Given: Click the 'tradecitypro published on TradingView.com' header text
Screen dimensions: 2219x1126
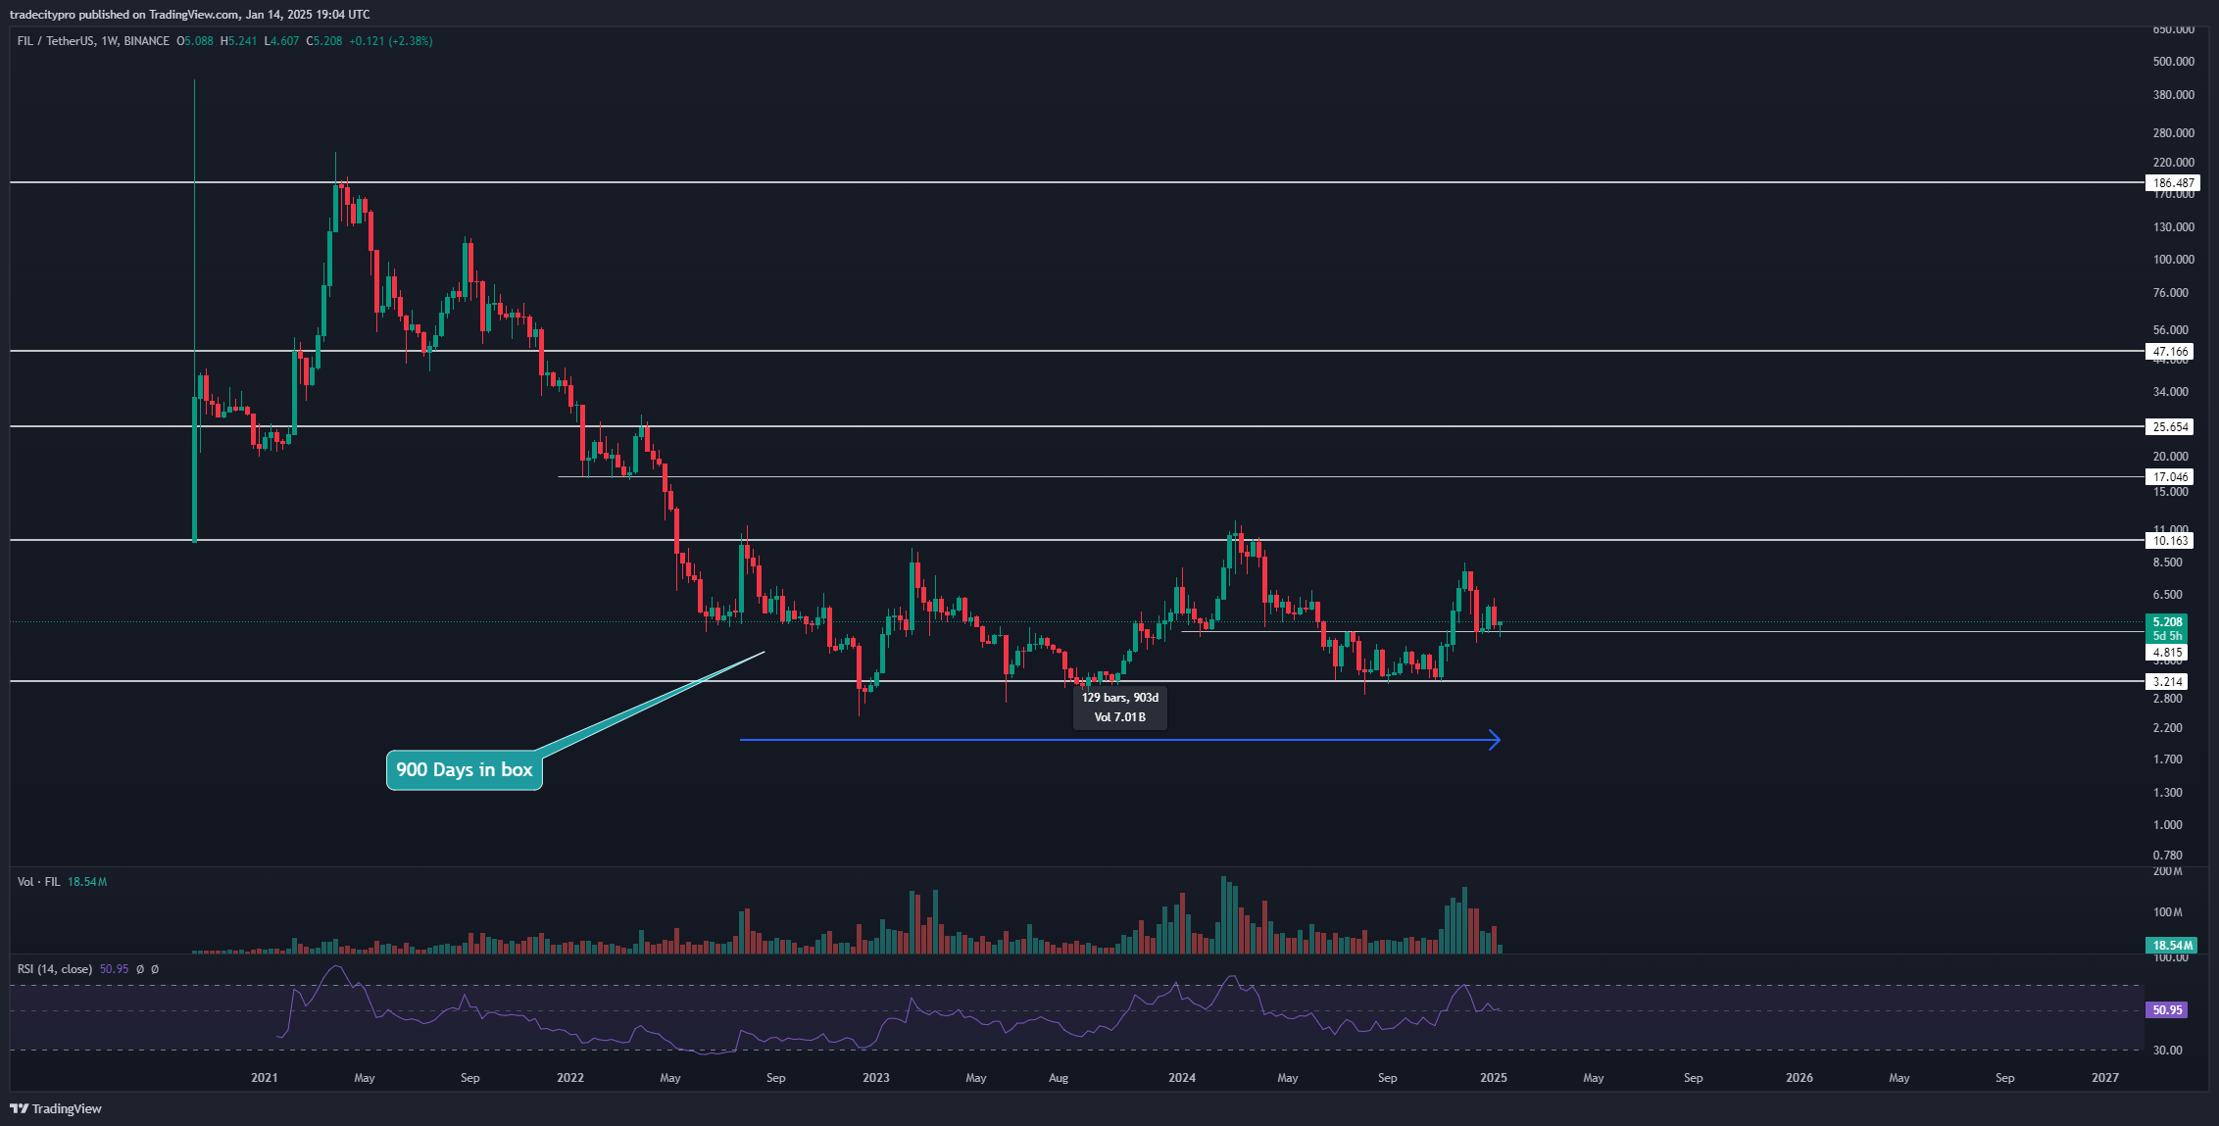Looking at the screenshot, I should point(124,14).
